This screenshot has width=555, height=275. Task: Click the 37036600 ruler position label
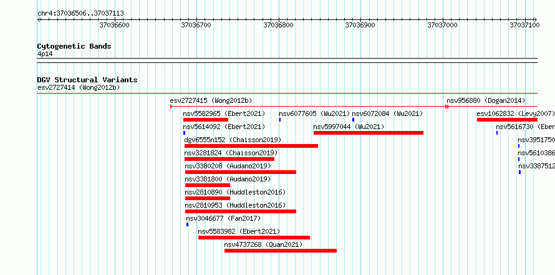coord(114,25)
